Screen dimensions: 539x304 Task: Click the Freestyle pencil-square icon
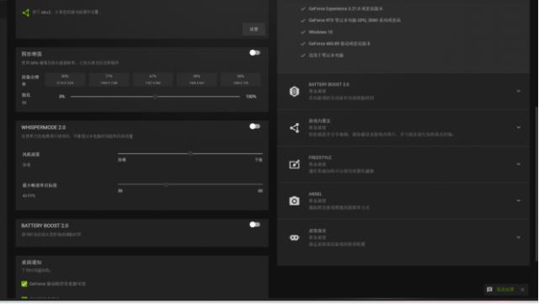[294, 164]
